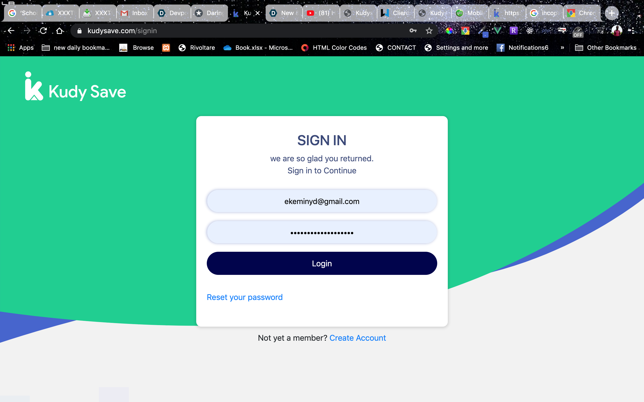Go to the browser home page
This screenshot has height=402, width=644.
[60, 31]
